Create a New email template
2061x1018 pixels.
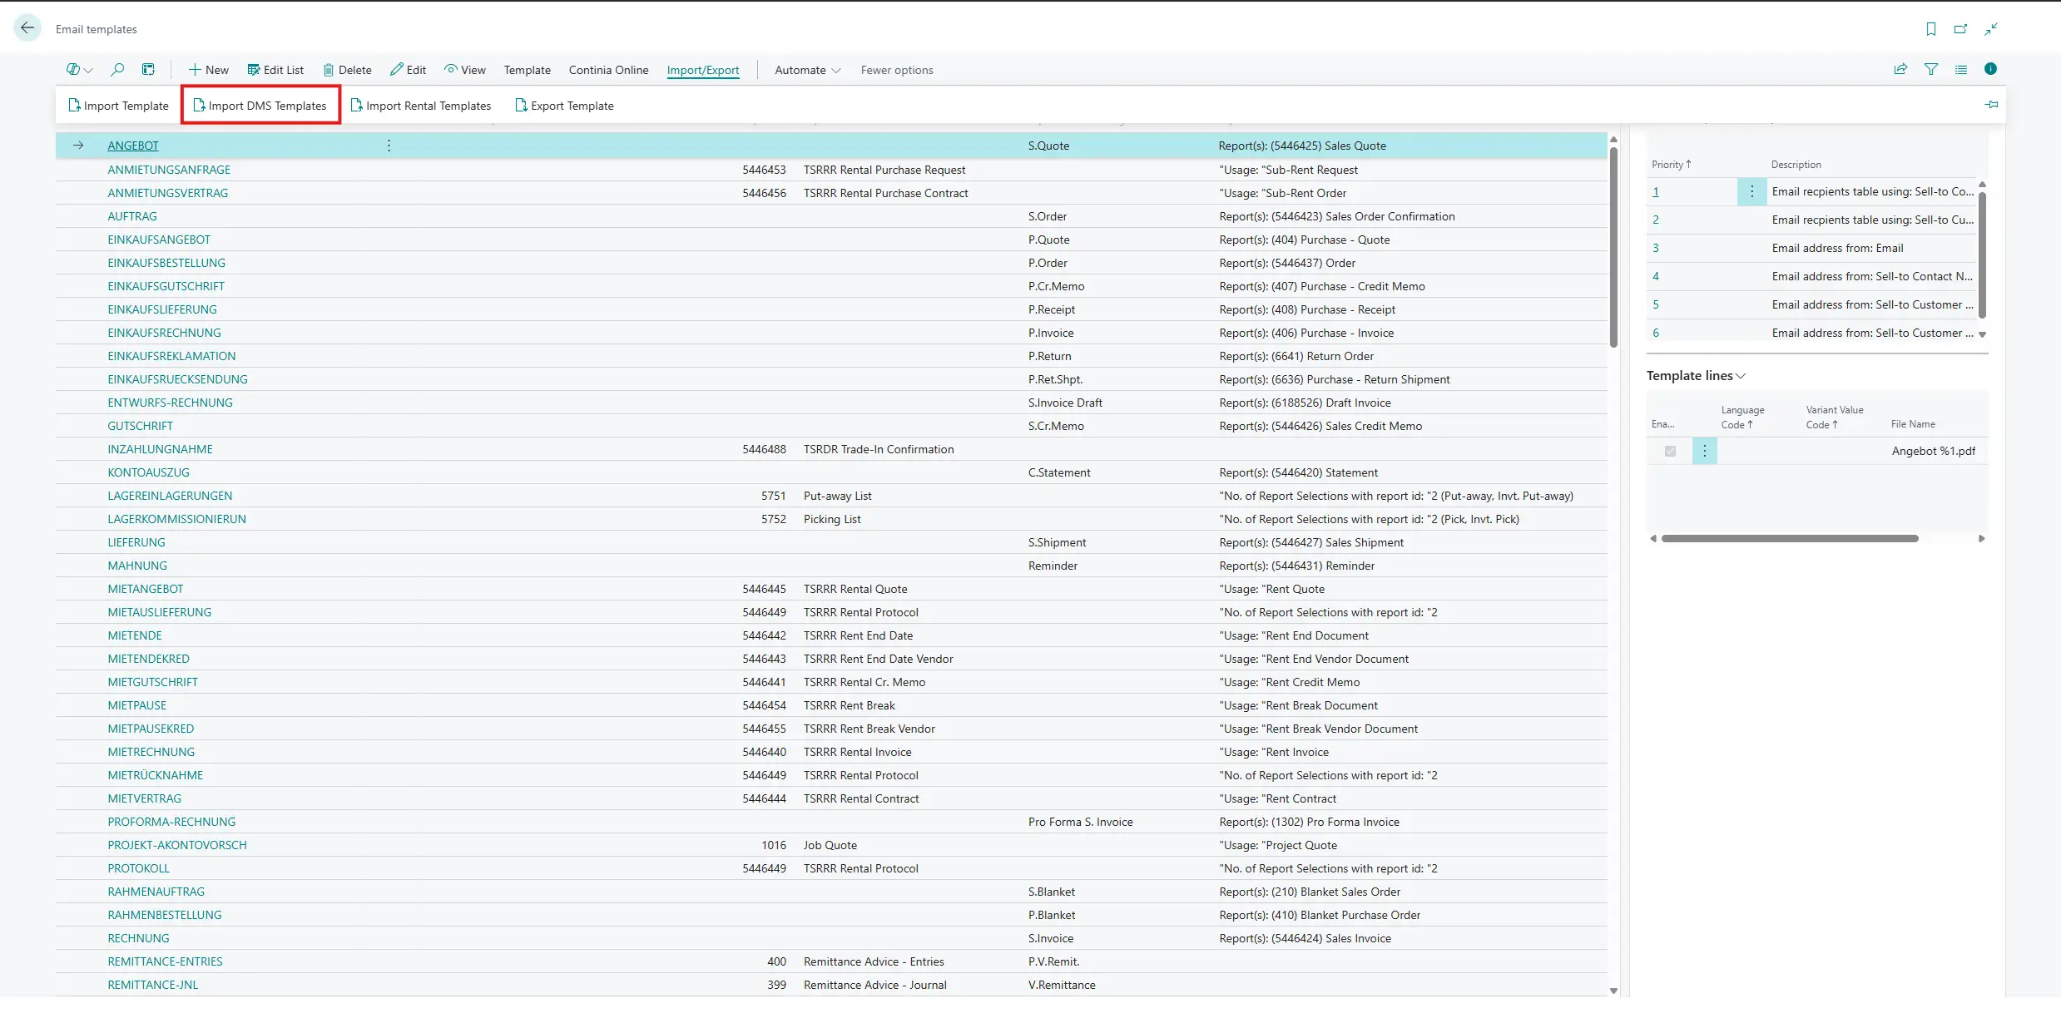(208, 70)
